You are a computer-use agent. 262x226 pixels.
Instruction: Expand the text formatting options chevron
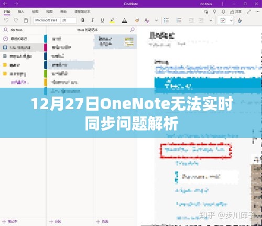pyautogui.click(x=156, y=20)
